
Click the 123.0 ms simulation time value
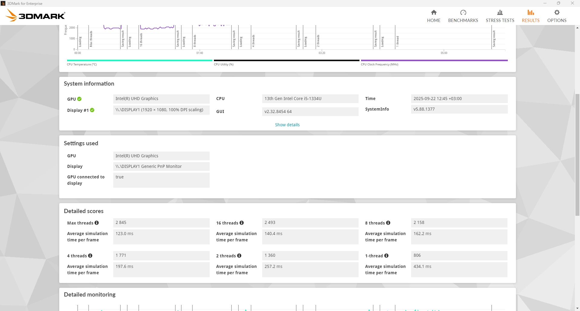point(161,237)
